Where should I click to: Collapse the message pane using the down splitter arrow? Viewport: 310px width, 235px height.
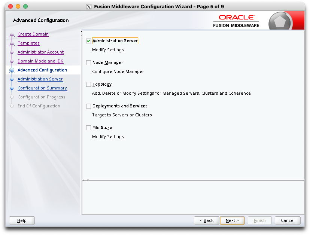tap(88, 180)
